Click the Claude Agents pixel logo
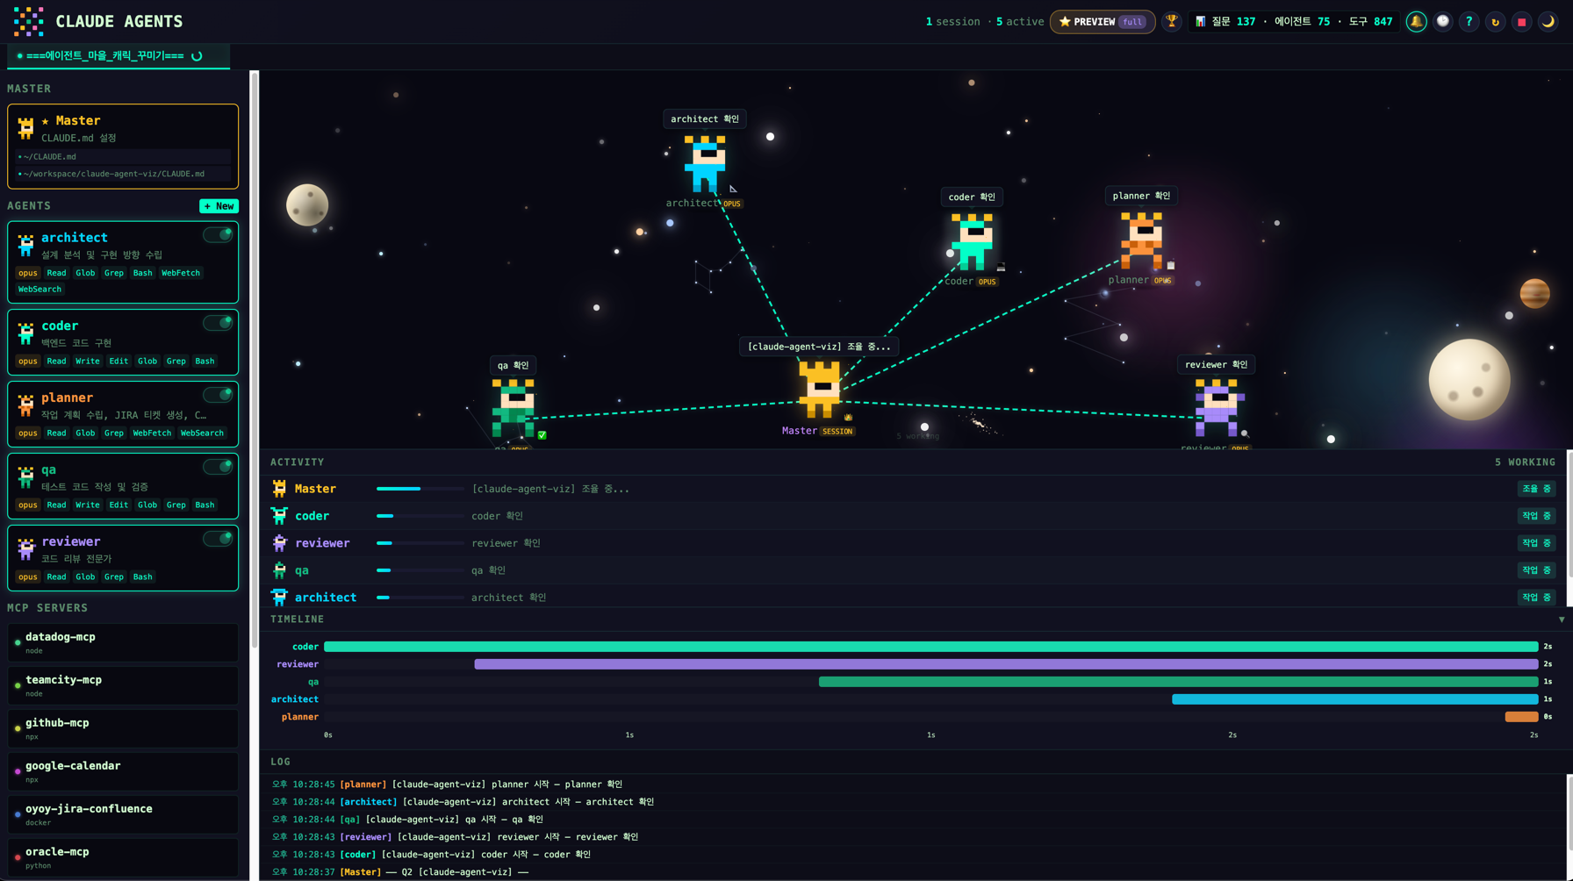Screen dimensions: 1573x881 point(28,21)
